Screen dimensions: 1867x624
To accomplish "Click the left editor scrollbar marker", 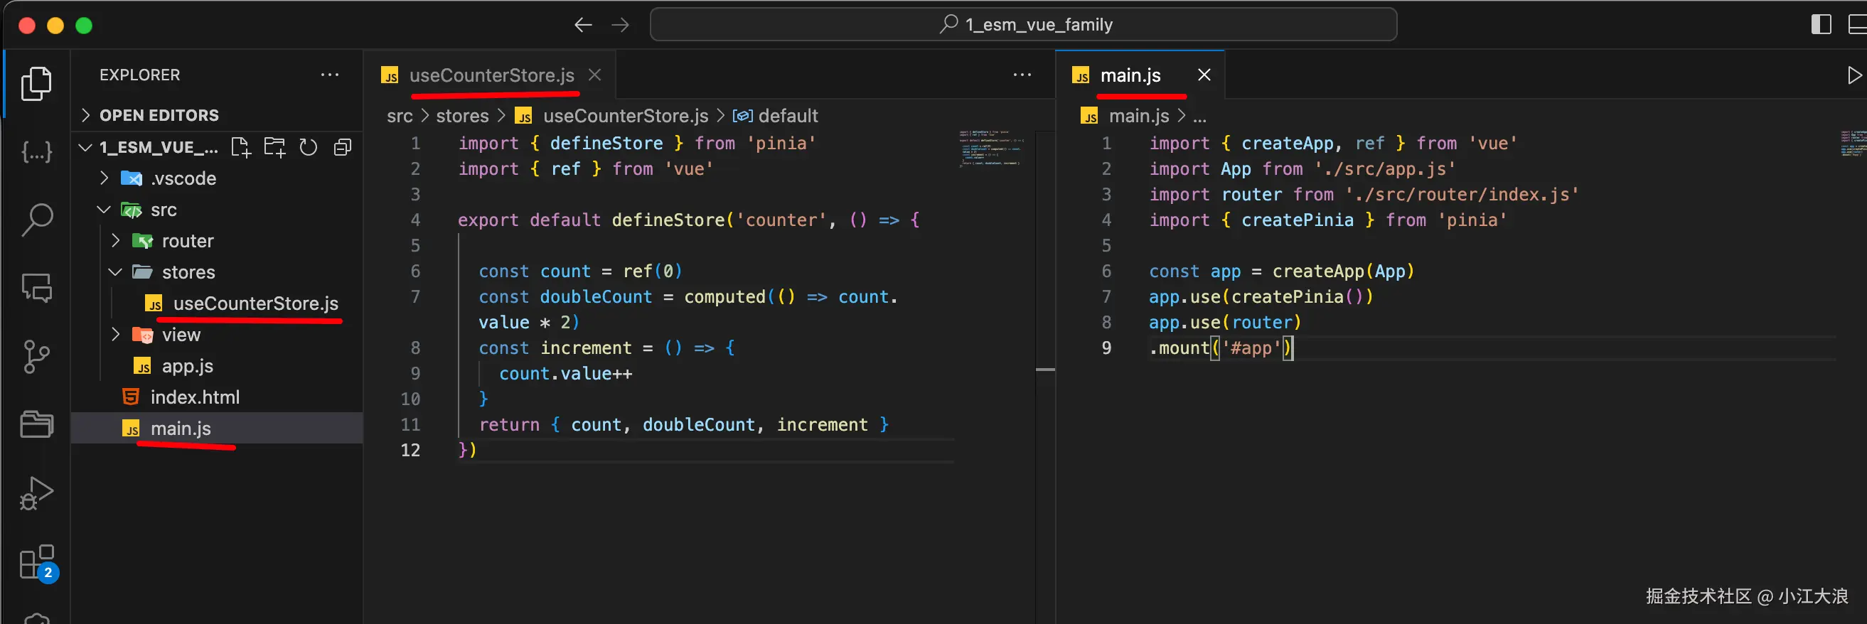I will pos(1045,370).
